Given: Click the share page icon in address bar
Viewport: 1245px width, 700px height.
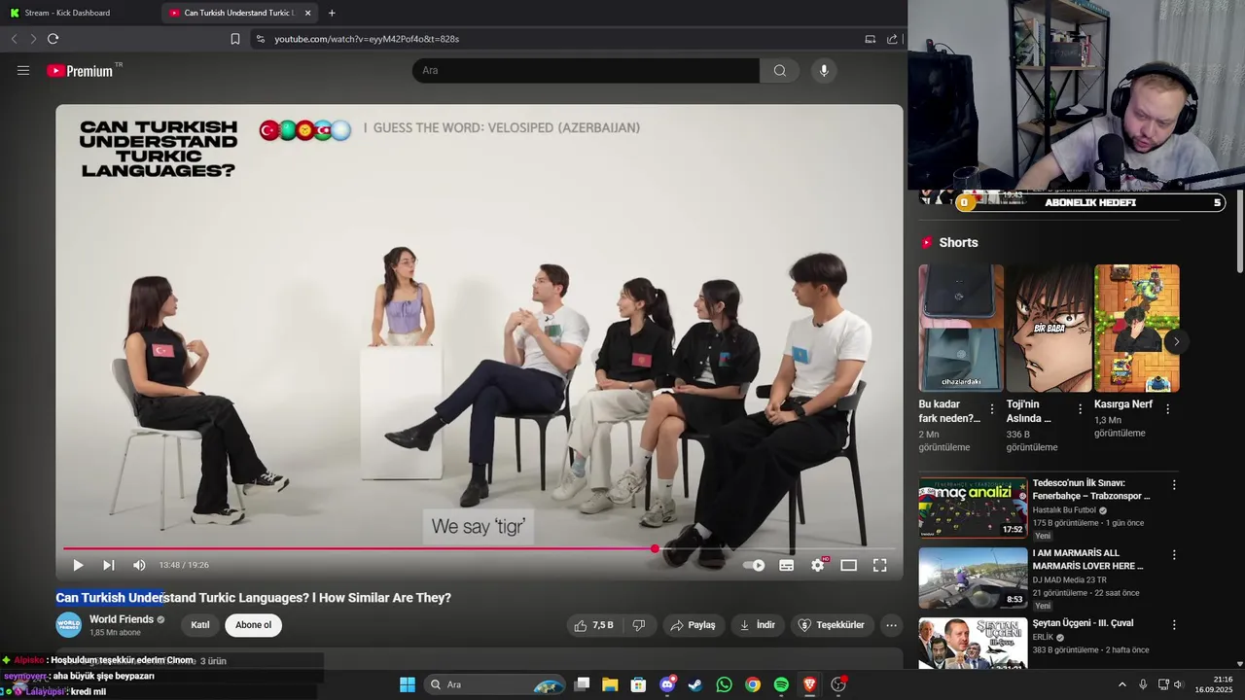Looking at the screenshot, I should coord(892,39).
